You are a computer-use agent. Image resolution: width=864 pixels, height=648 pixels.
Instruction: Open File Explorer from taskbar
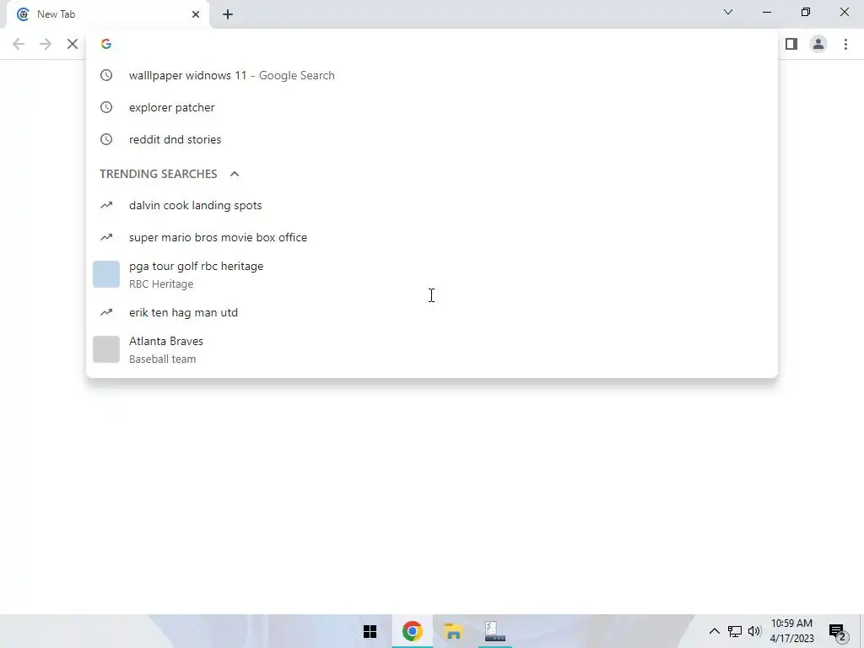[x=453, y=631]
